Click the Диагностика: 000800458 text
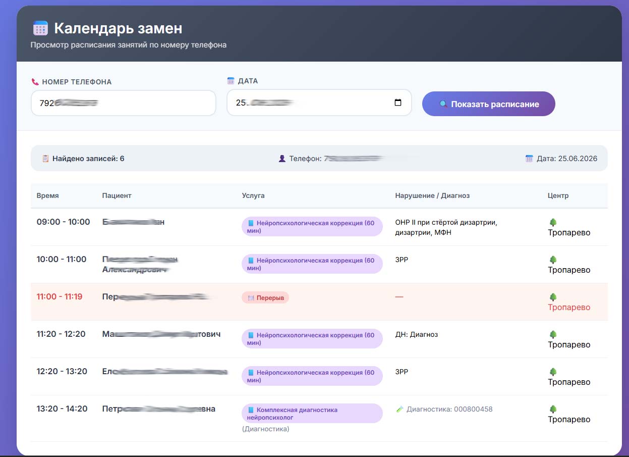629x457 pixels. tap(449, 410)
